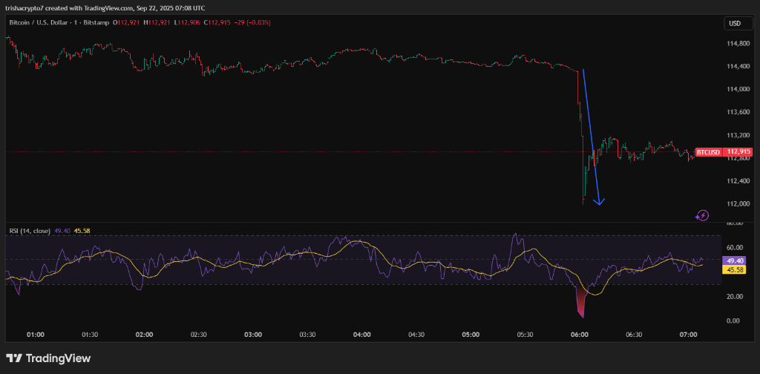Click the TradingView logo
The height and width of the screenshot is (374, 760).
coord(49,358)
